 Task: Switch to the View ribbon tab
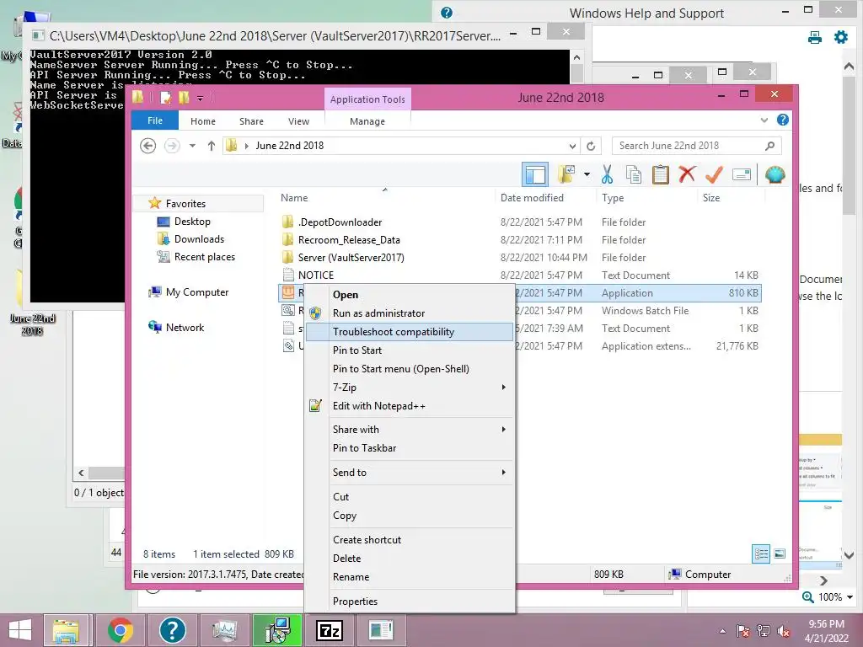coord(298,121)
